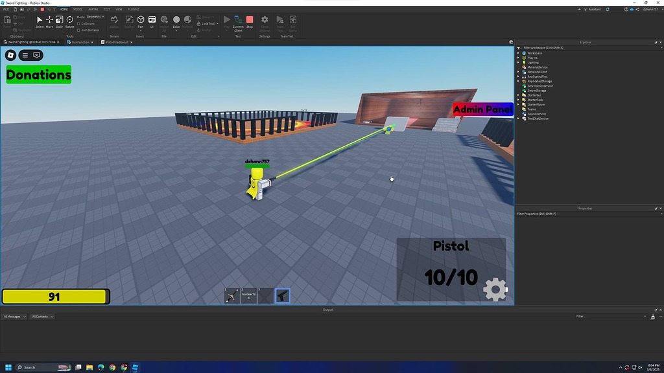Switch view via Current Client button
The height and width of the screenshot is (373, 664).
coord(238,23)
